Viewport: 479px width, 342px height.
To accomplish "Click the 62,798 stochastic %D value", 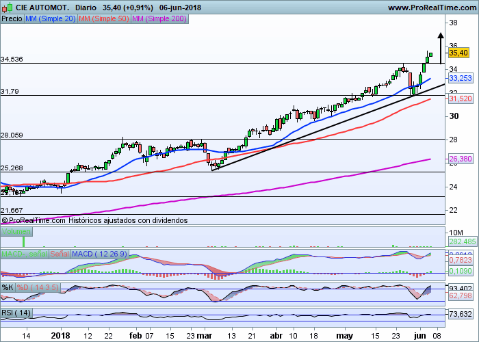I will click(x=461, y=295).
